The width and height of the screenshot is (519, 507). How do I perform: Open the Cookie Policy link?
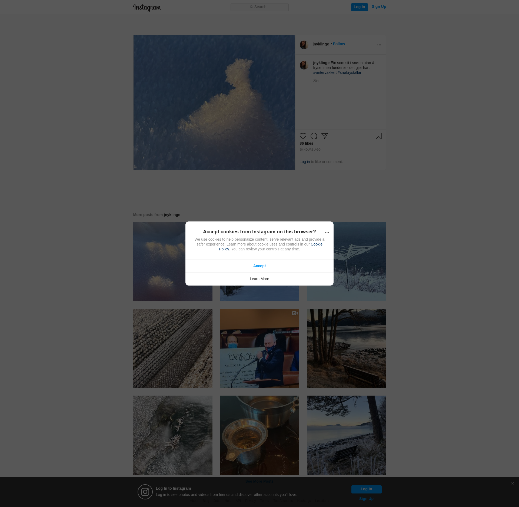[316, 244]
